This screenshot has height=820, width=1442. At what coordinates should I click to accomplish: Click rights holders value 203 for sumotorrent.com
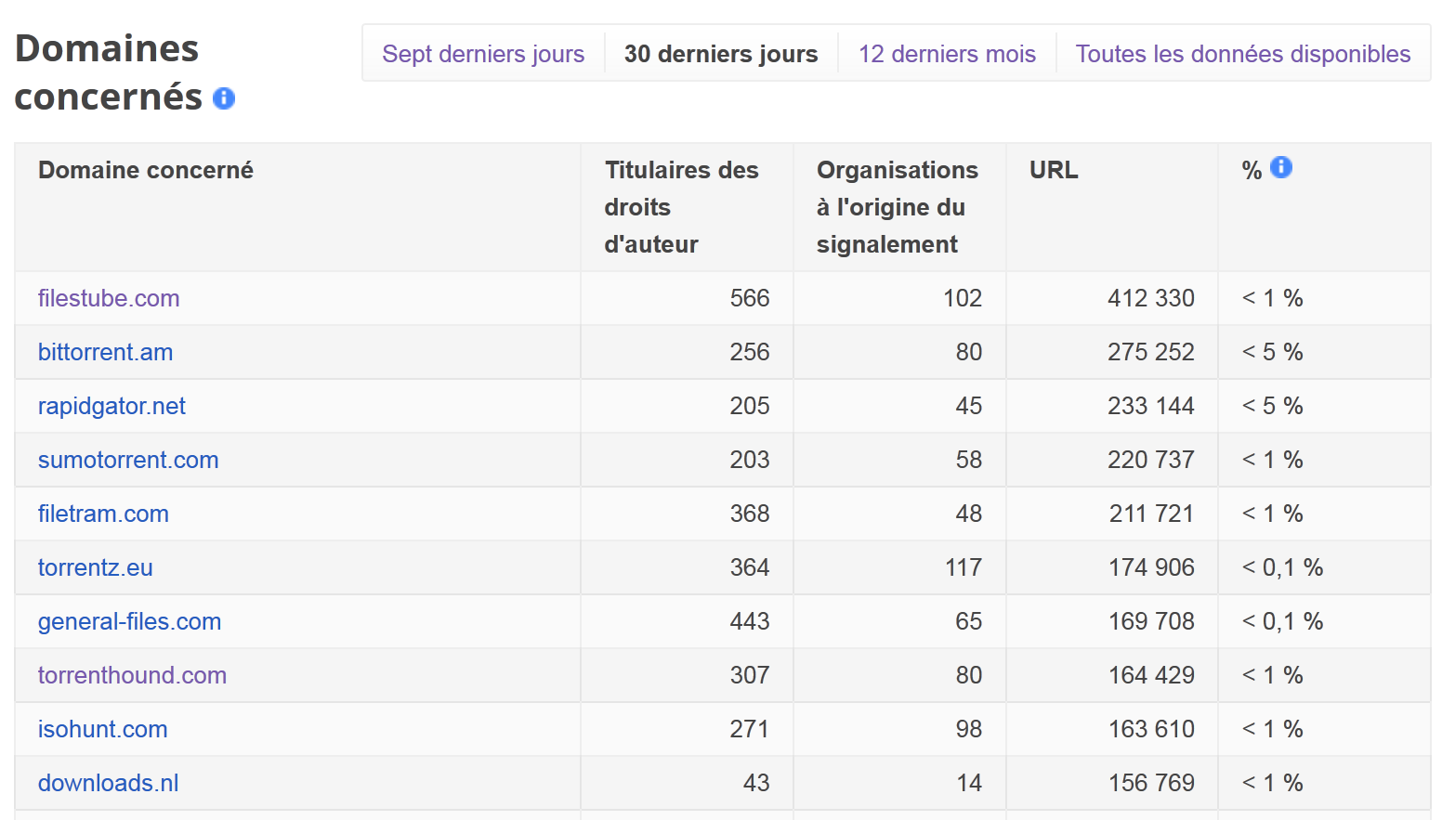coord(750,460)
